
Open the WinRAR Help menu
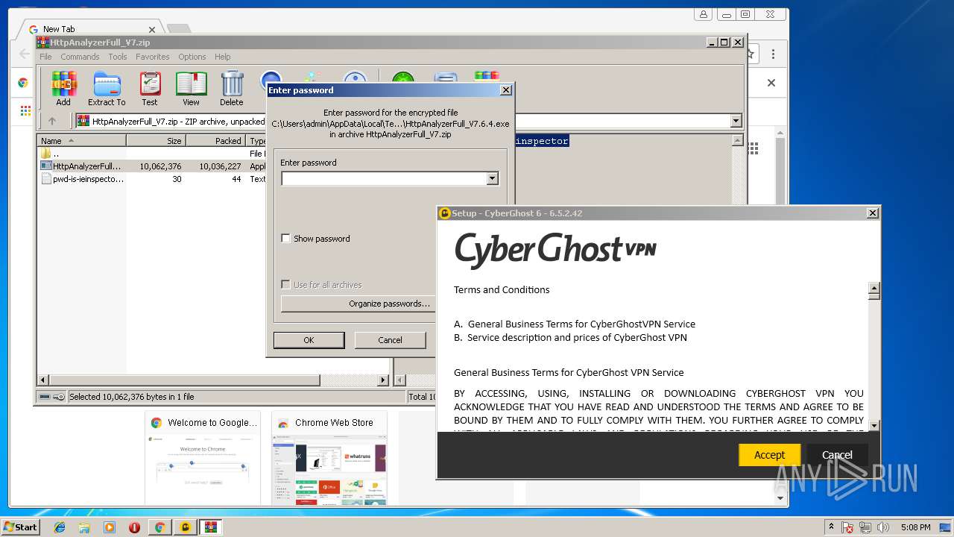tap(222, 57)
